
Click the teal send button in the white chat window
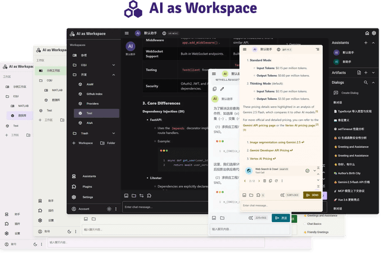[280, 218]
